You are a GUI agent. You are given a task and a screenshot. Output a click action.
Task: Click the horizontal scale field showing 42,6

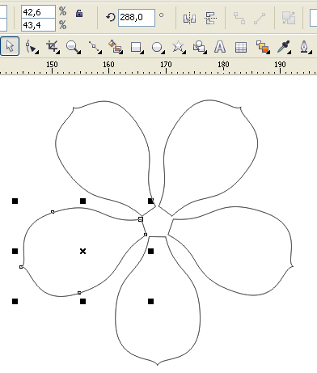(x=38, y=11)
